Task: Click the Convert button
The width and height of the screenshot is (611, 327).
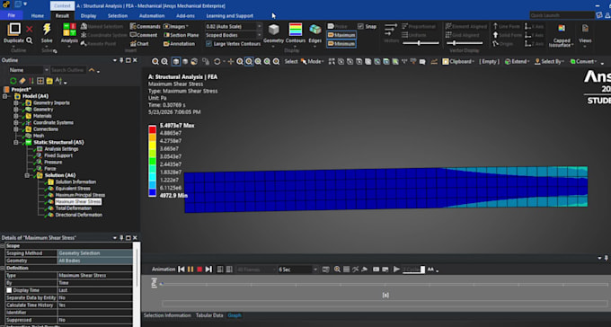Action: (x=583, y=62)
